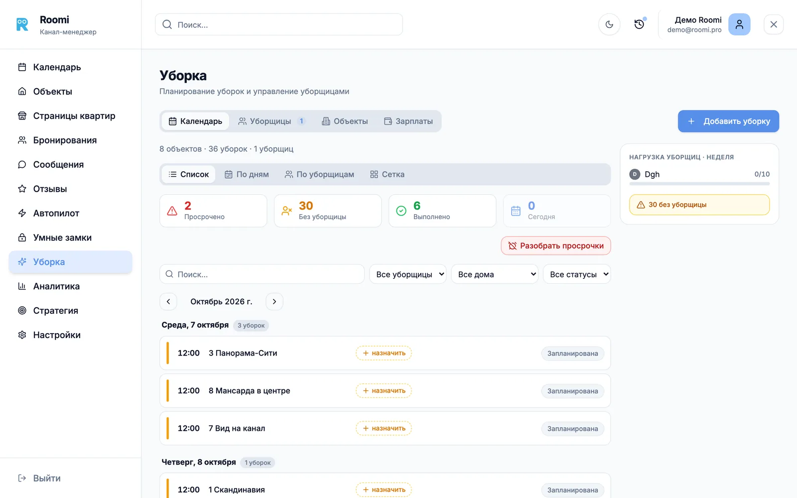797x498 pixels.
Task: Click the Без уборщицы stat card
Action: (328, 211)
